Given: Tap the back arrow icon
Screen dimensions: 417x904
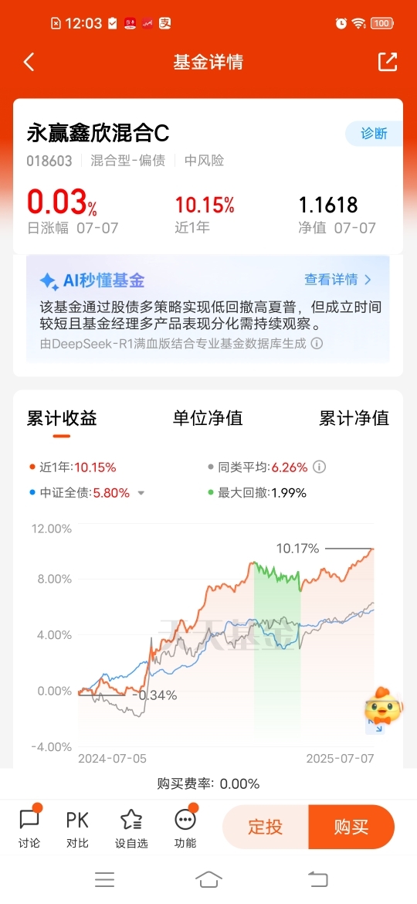Looking at the screenshot, I should pyautogui.click(x=29, y=63).
